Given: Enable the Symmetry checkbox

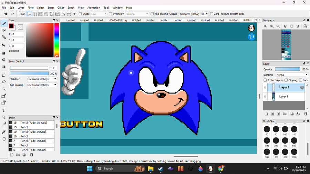Looking at the screenshot, I should click(111, 14).
